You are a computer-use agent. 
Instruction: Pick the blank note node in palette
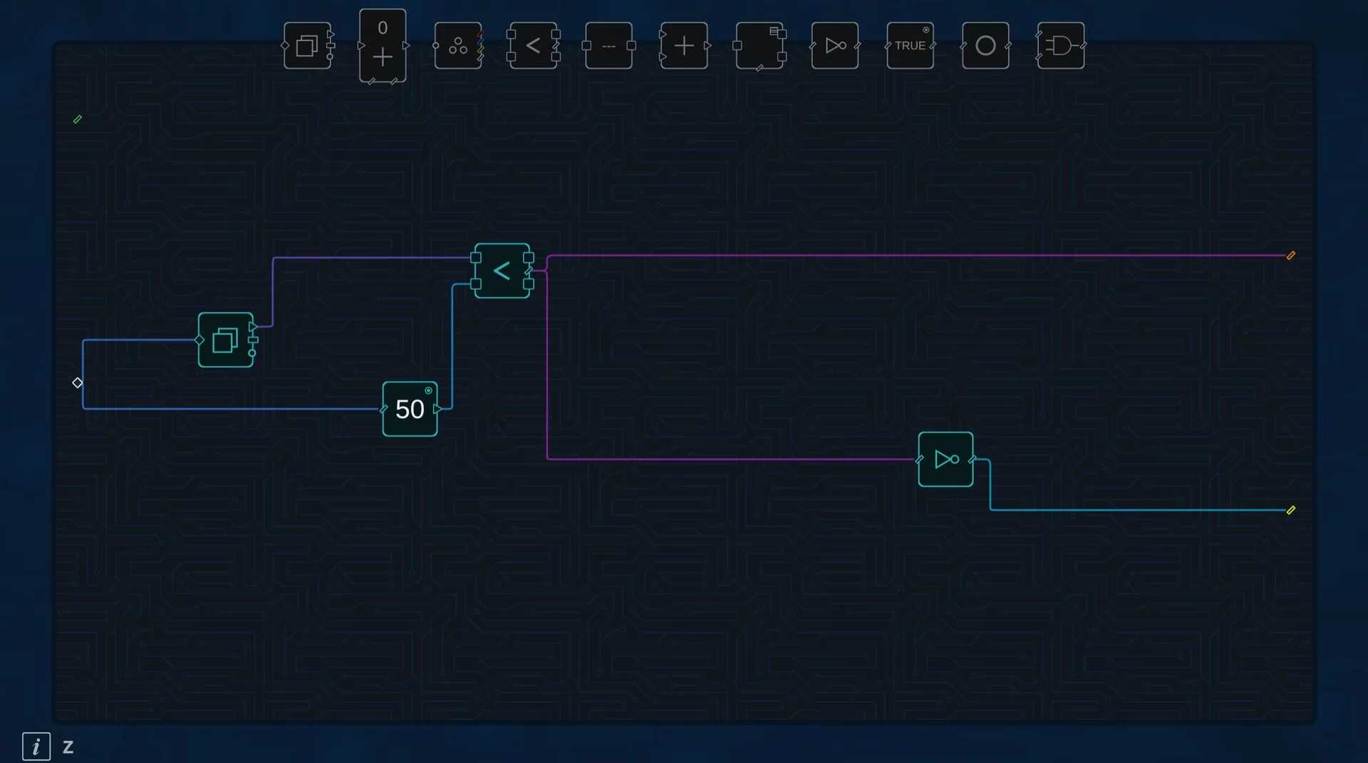click(760, 46)
